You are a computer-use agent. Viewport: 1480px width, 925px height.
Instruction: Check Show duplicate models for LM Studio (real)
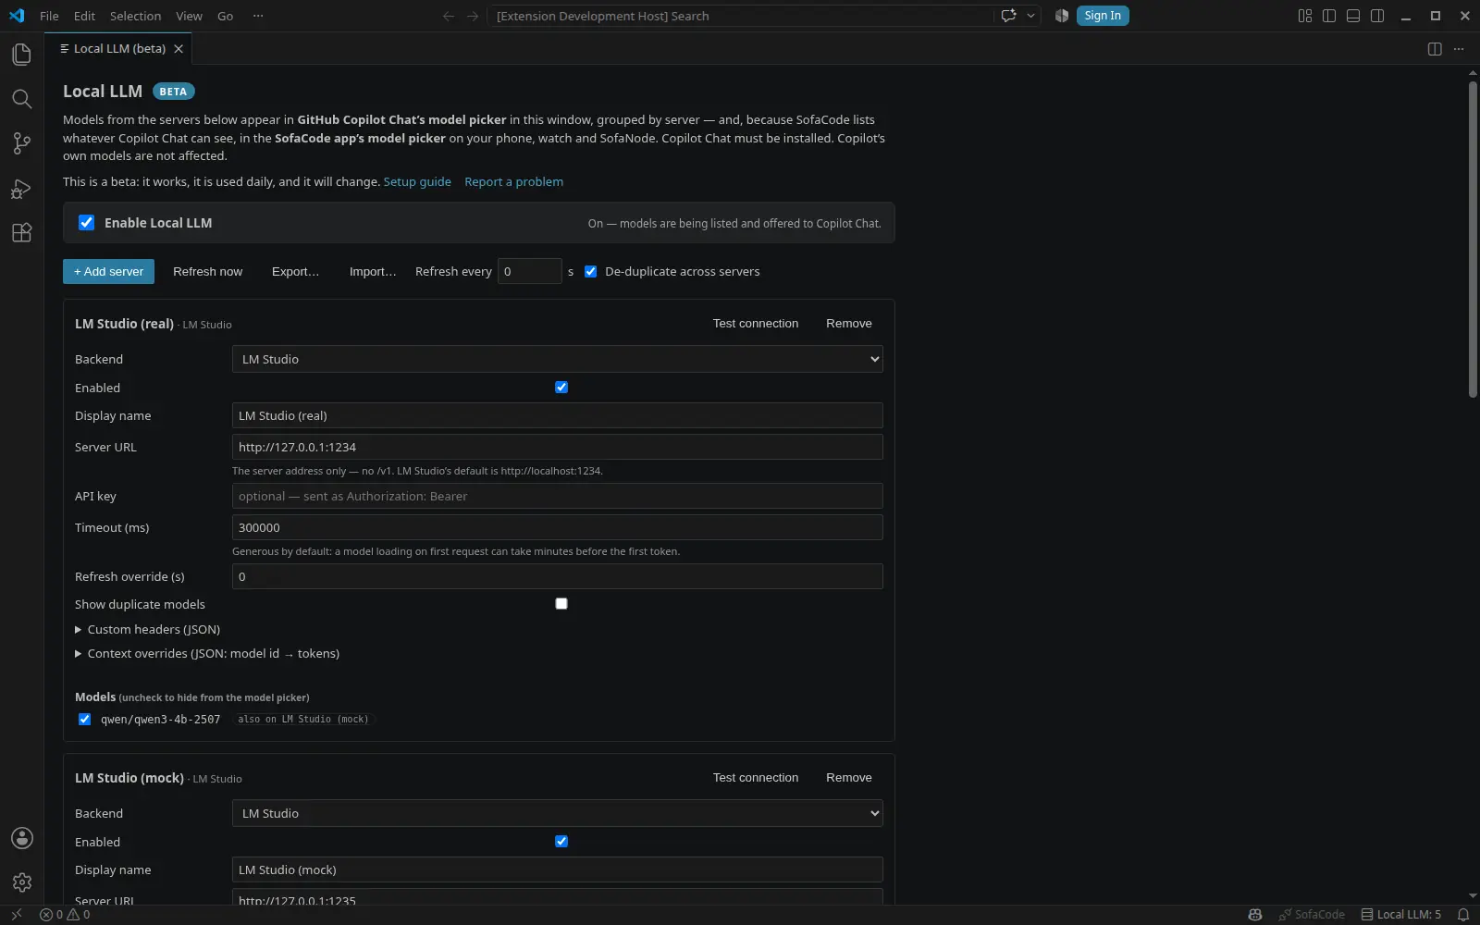click(561, 604)
